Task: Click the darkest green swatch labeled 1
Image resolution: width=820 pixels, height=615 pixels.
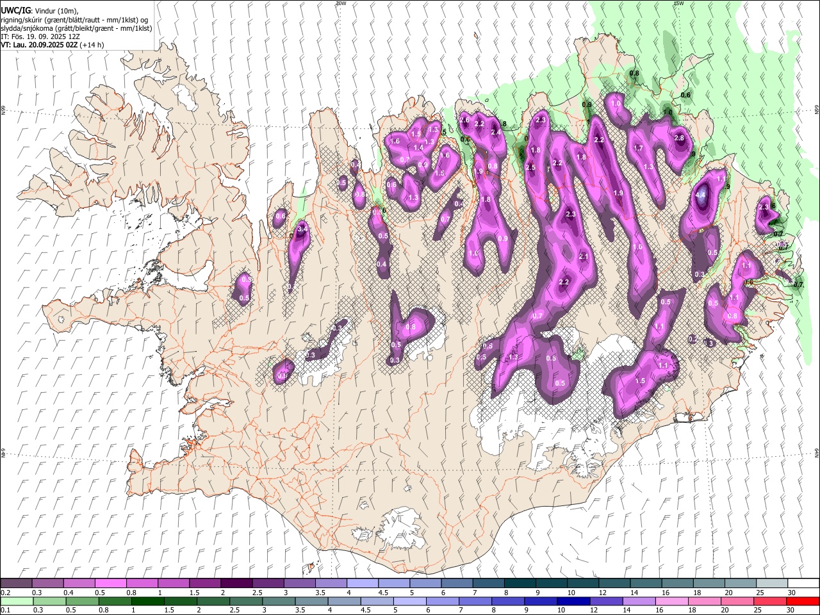Action: coord(147,602)
